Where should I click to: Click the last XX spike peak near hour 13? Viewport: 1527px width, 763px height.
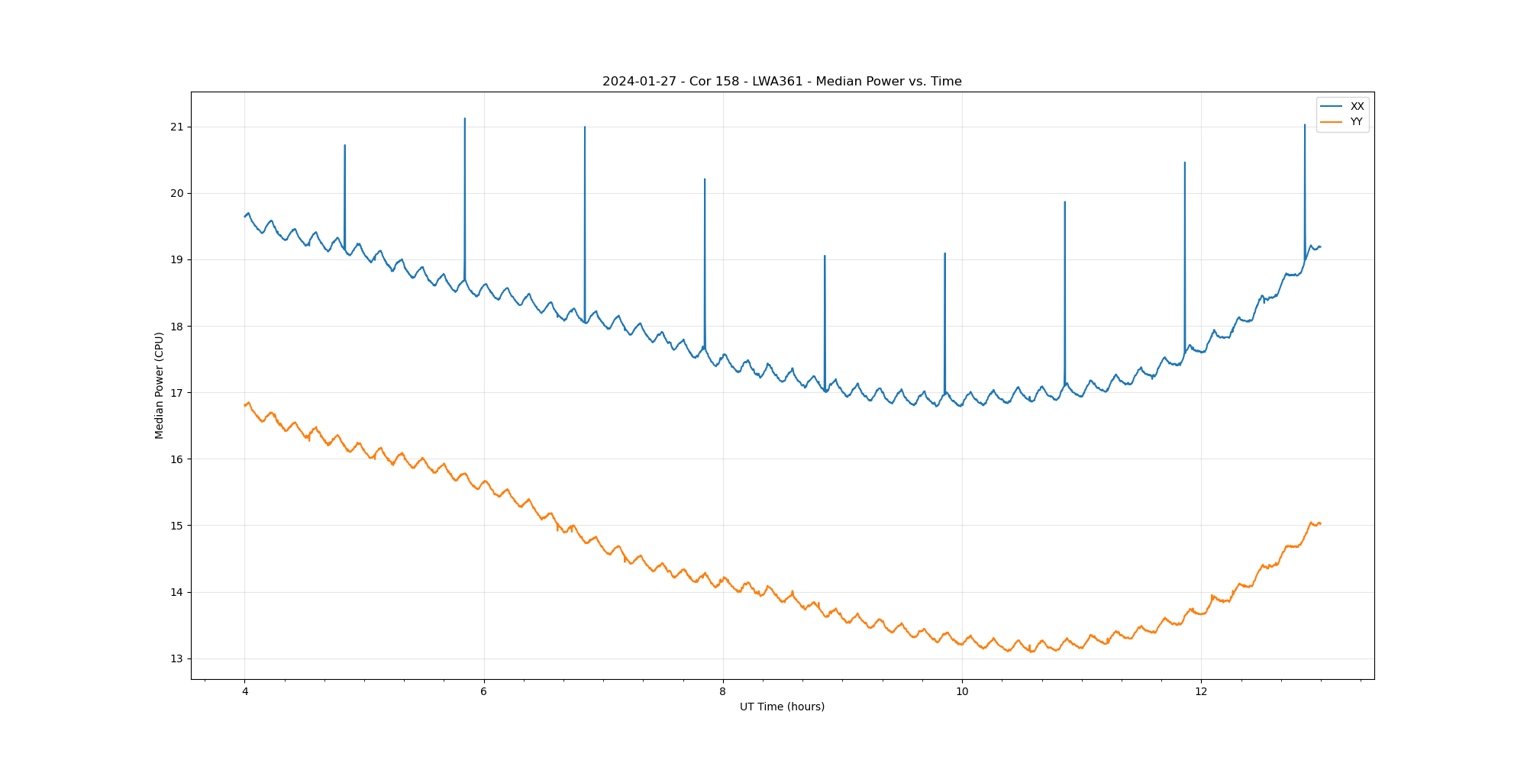pyautogui.click(x=1304, y=125)
